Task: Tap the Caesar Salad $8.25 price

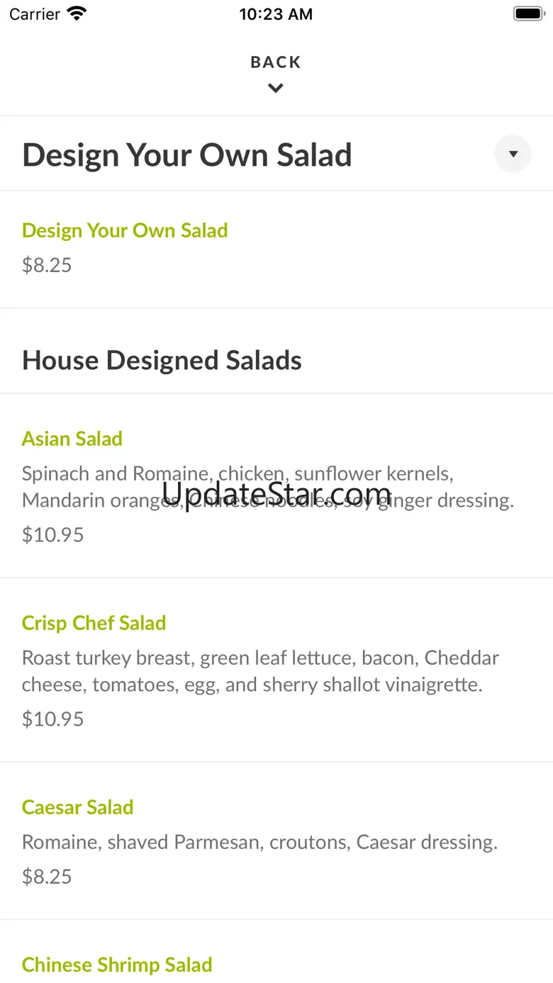Action: tap(47, 877)
